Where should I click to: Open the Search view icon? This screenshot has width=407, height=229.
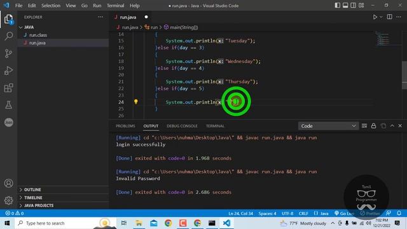[x=8, y=36]
